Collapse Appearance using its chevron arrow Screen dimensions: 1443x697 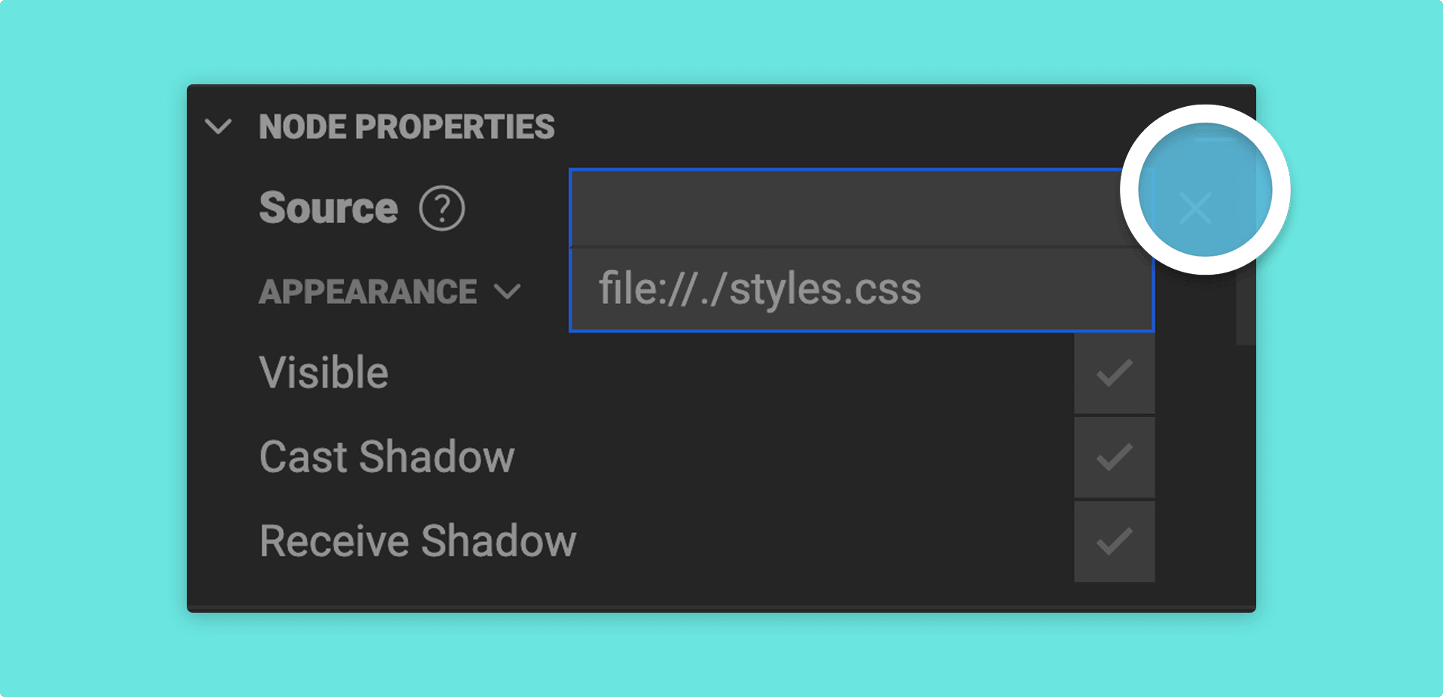tap(508, 291)
